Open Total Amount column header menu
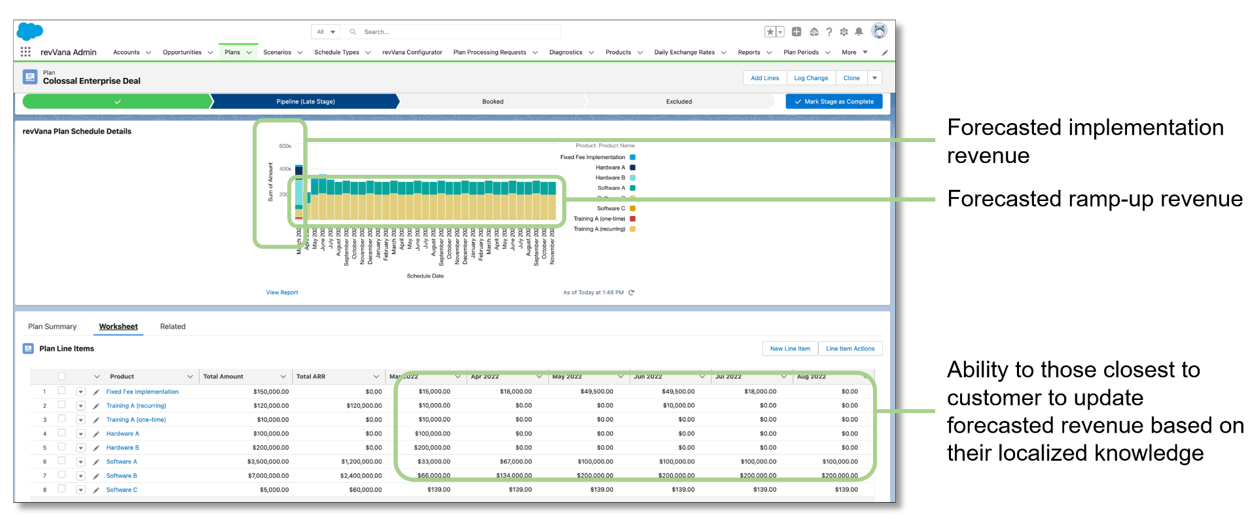The image size is (1252, 527). click(x=283, y=376)
